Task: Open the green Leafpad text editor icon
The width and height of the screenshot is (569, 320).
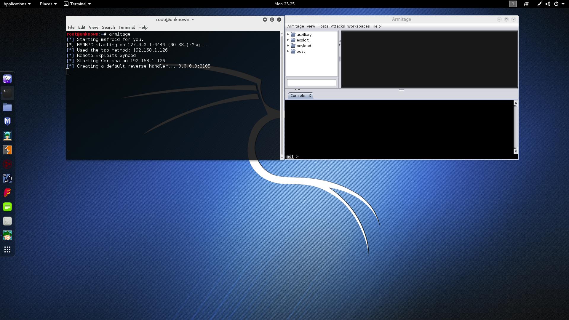Action: click(x=7, y=207)
